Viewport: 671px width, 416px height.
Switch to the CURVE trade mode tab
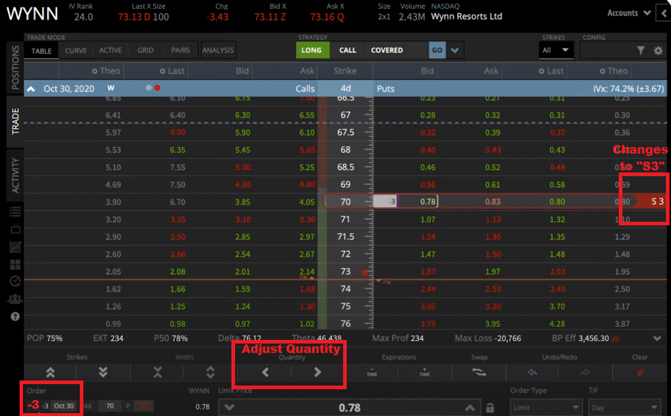click(75, 51)
